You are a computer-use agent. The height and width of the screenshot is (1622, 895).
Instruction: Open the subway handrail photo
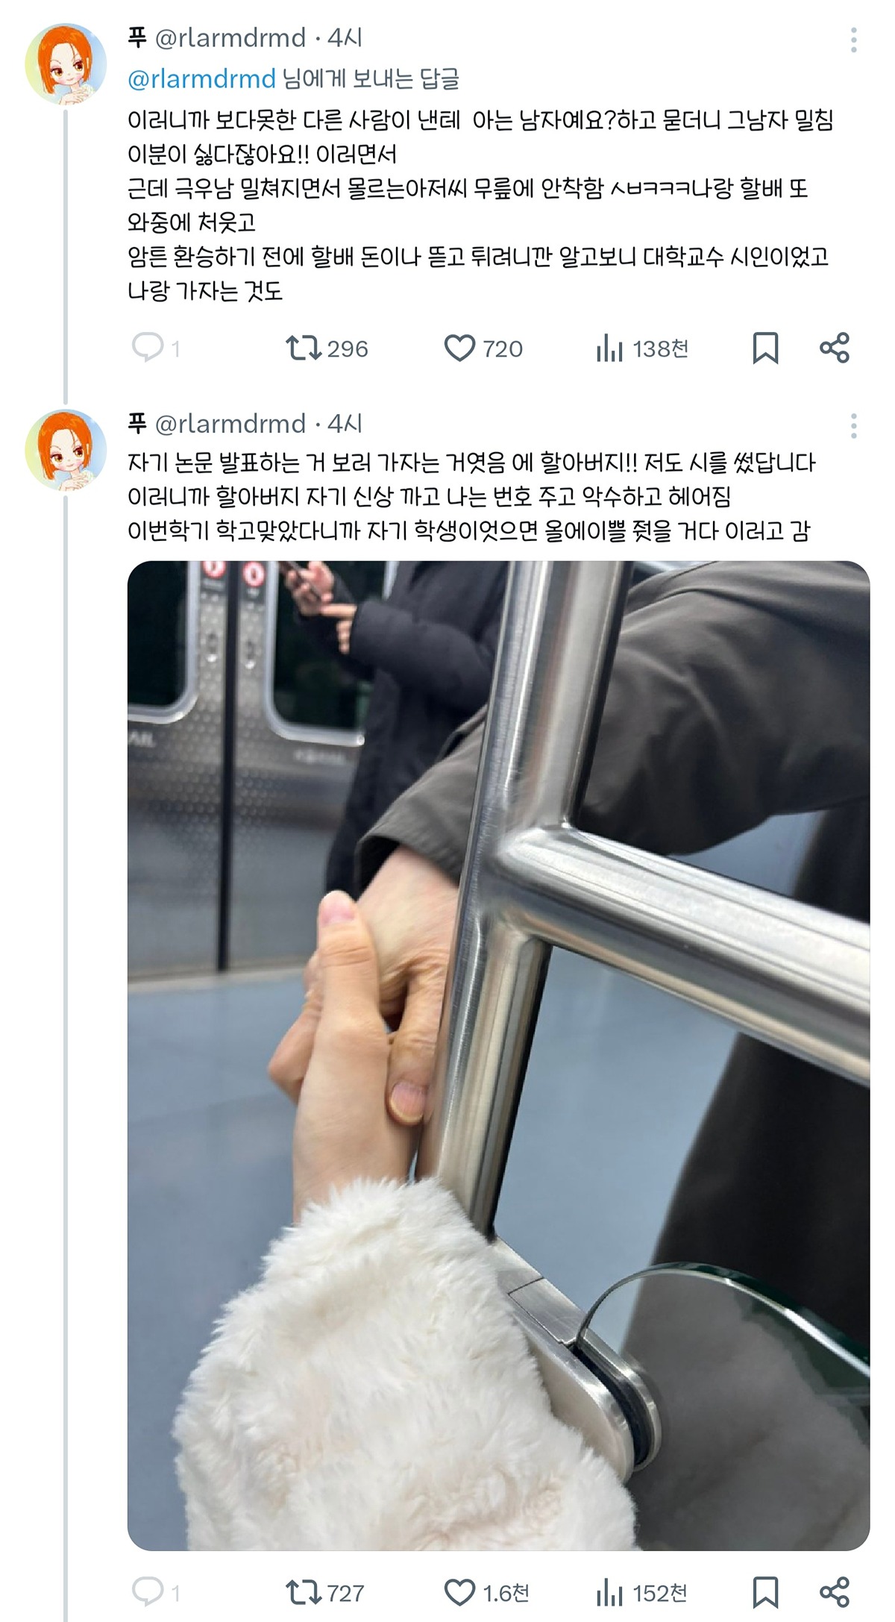click(498, 1056)
